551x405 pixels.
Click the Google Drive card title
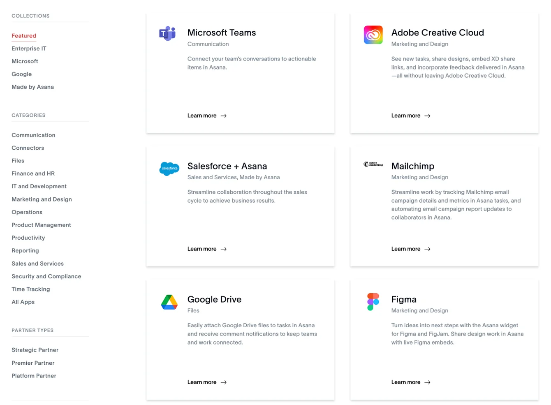(214, 299)
